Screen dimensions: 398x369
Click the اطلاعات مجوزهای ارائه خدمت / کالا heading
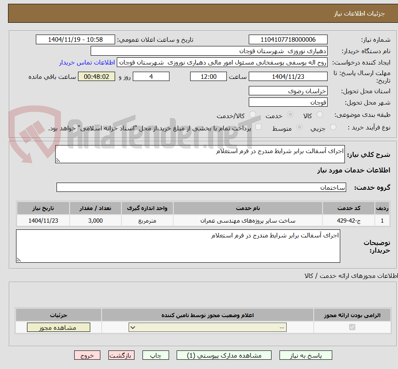point(351,276)
